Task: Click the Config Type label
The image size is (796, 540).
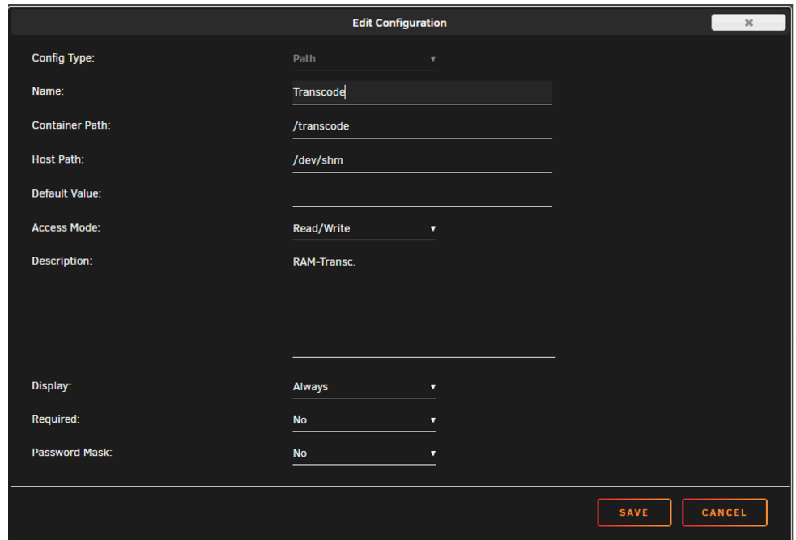Action: 63,58
